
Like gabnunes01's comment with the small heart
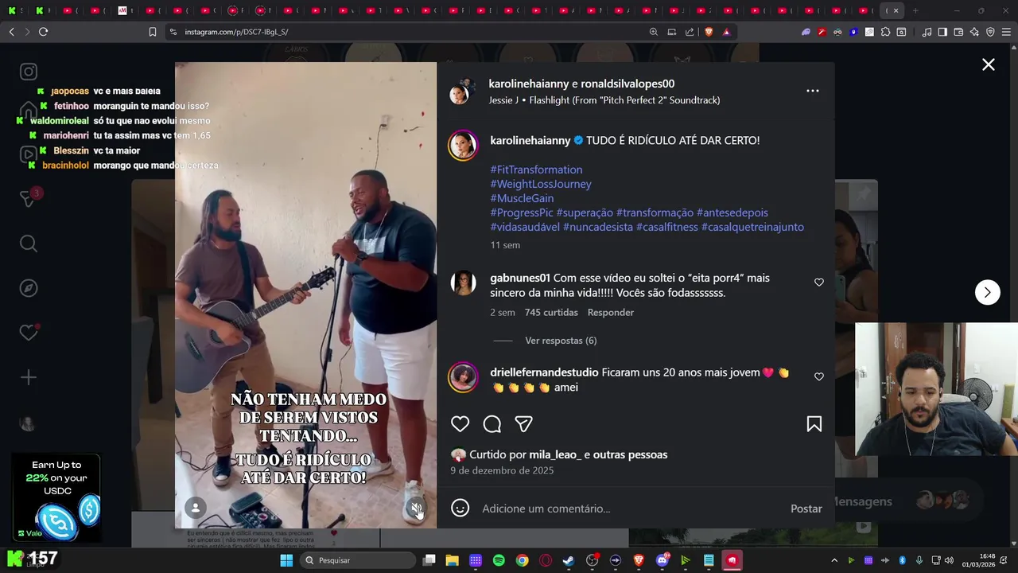pyautogui.click(x=819, y=283)
